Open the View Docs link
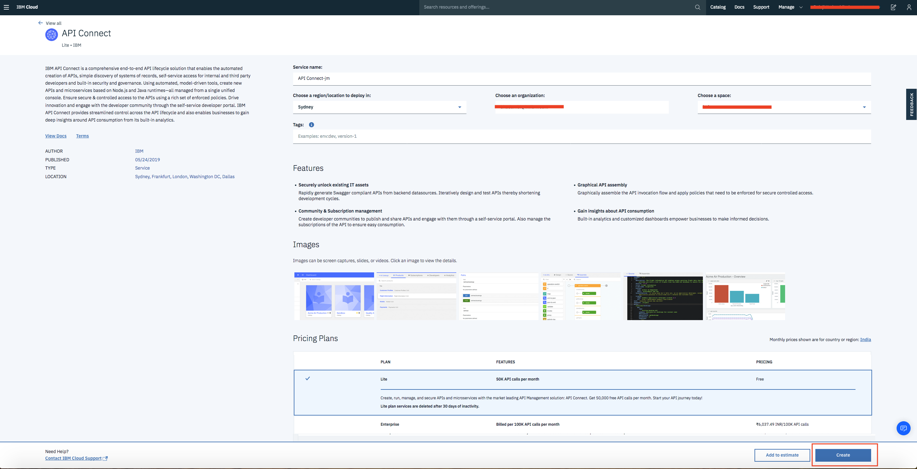Viewport: 917px width, 469px height. point(56,136)
